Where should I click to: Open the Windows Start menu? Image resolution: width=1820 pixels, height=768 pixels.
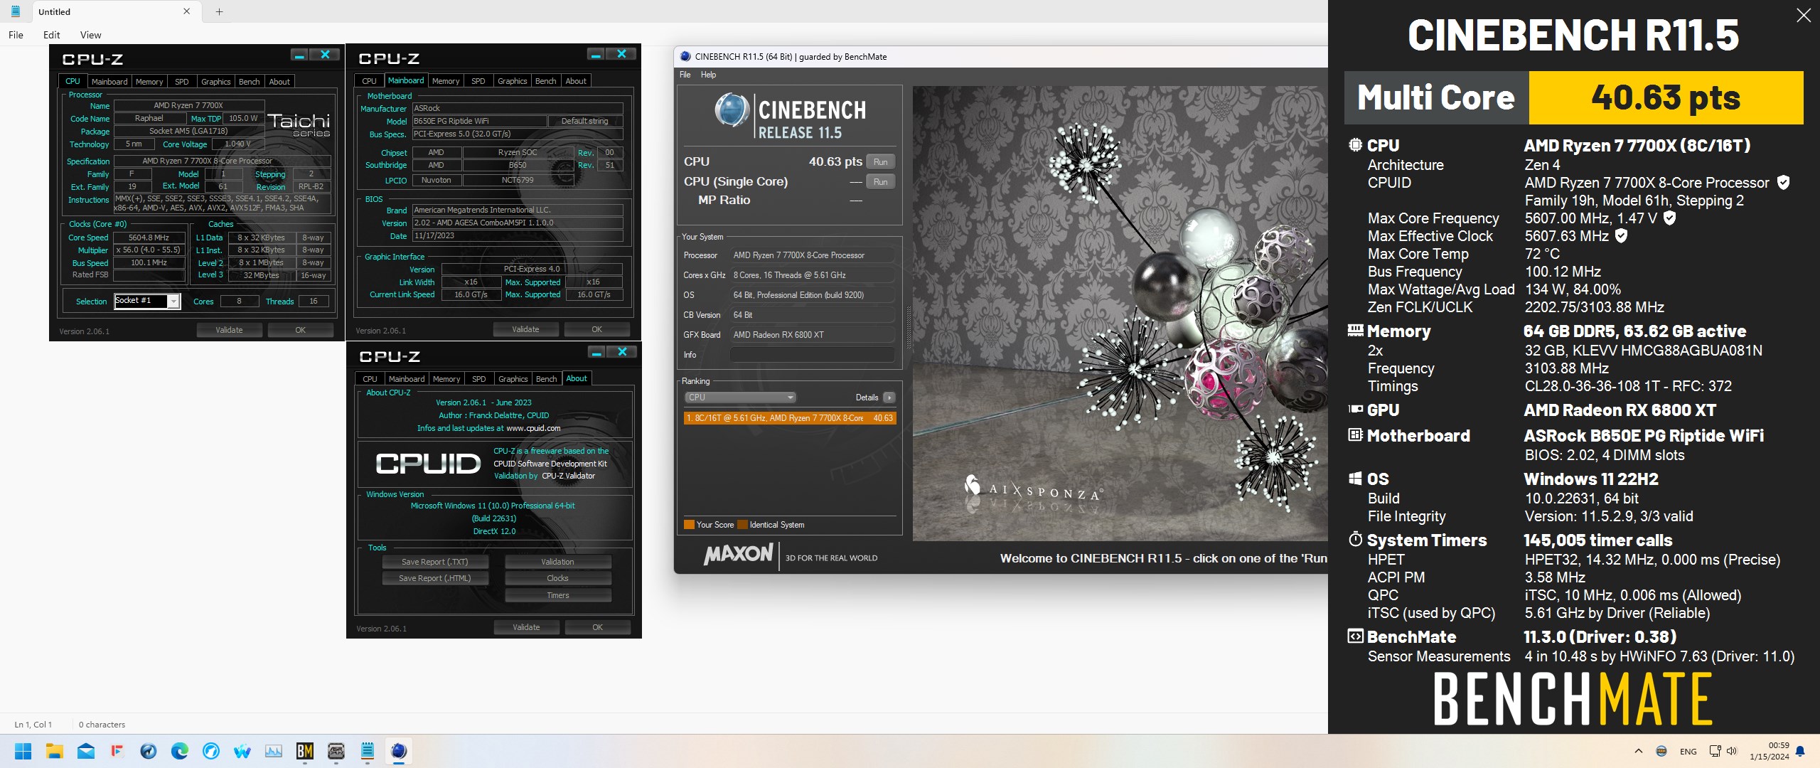coord(23,751)
